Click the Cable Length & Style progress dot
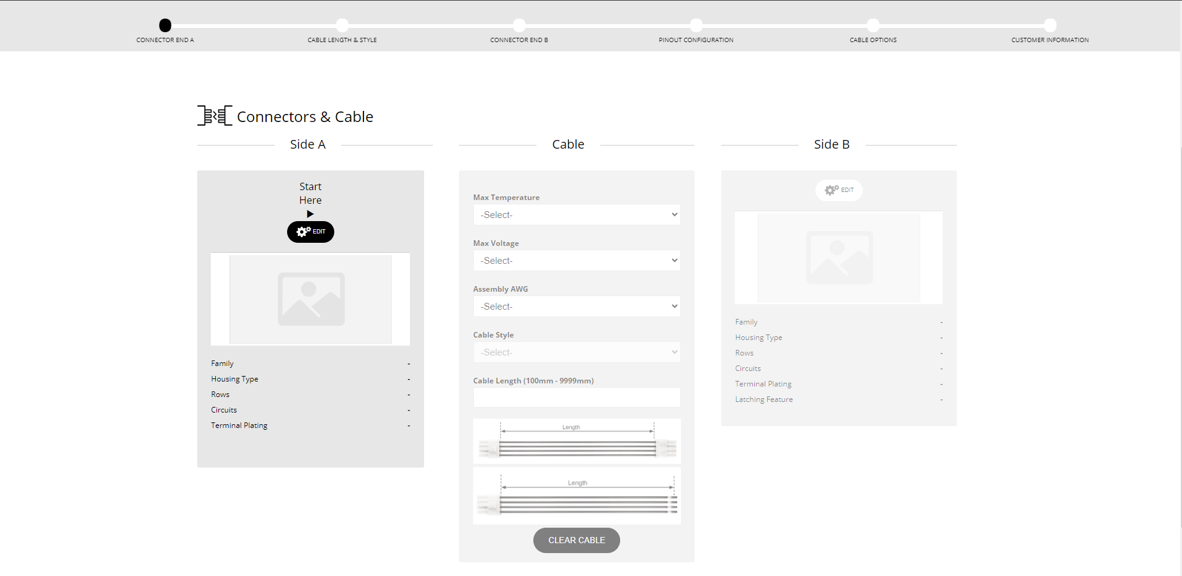The height and width of the screenshot is (576, 1182). click(x=342, y=25)
